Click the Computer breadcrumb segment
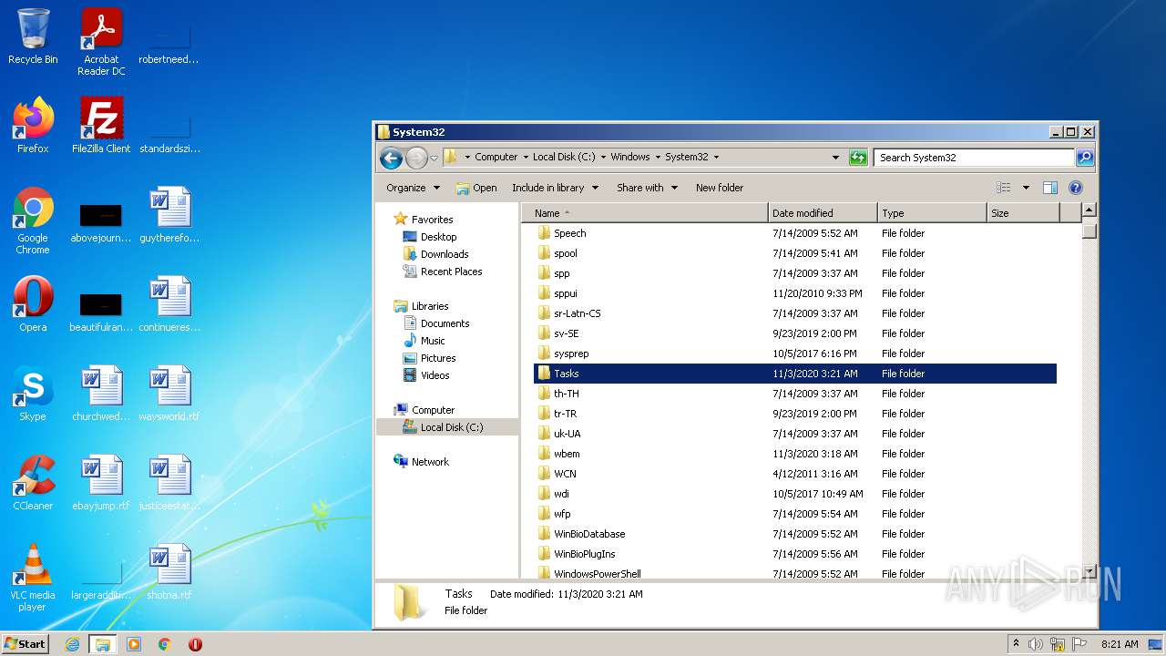The width and height of the screenshot is (1166, 656). point(496,158)
